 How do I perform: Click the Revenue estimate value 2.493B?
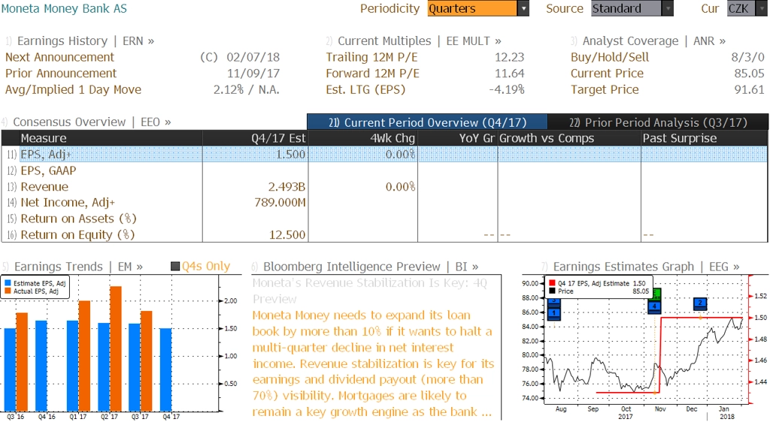(286, 187)
